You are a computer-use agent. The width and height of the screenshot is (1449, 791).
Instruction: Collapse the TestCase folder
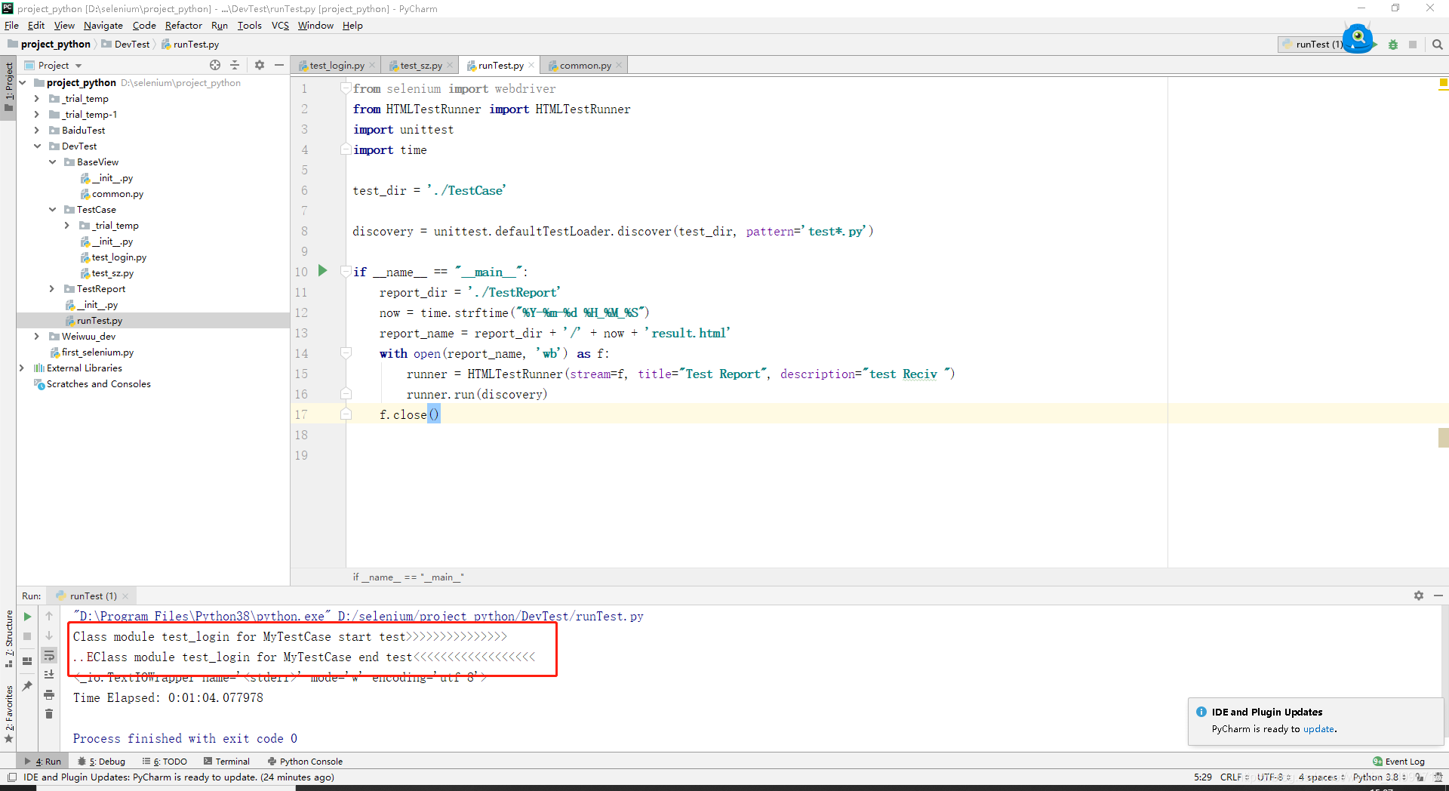52,210
